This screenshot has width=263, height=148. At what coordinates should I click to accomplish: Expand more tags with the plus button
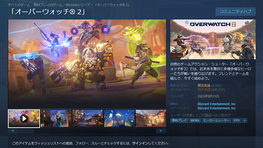245,120
